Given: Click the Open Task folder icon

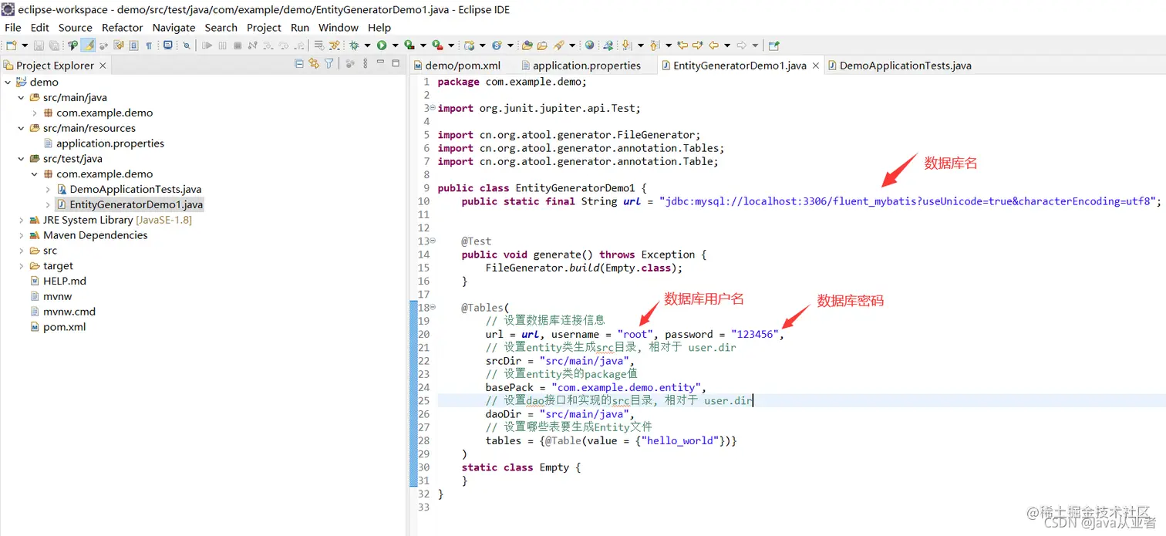Looking at the screenshot, I should [x=542, y=46].
